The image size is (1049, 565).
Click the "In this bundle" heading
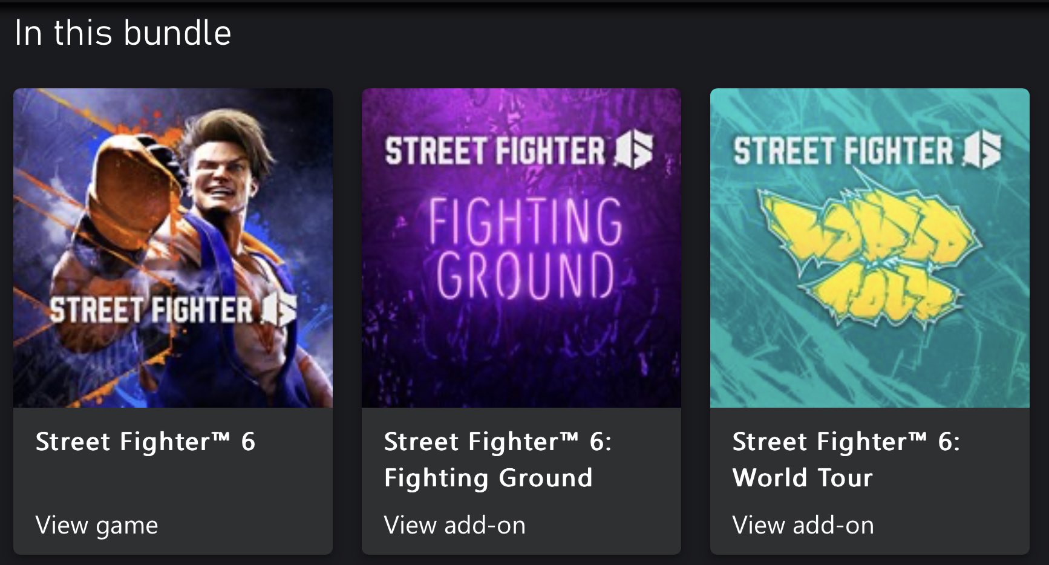(x=123, y=33)
